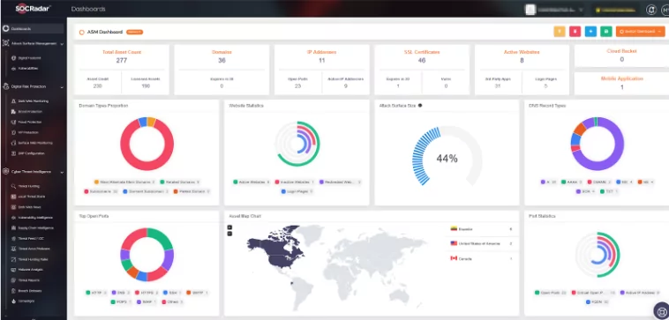Viewport: 669px width, 320px height.
Task: Open Threat Hunting Rules in sidebar
Action: coord(30,259)
